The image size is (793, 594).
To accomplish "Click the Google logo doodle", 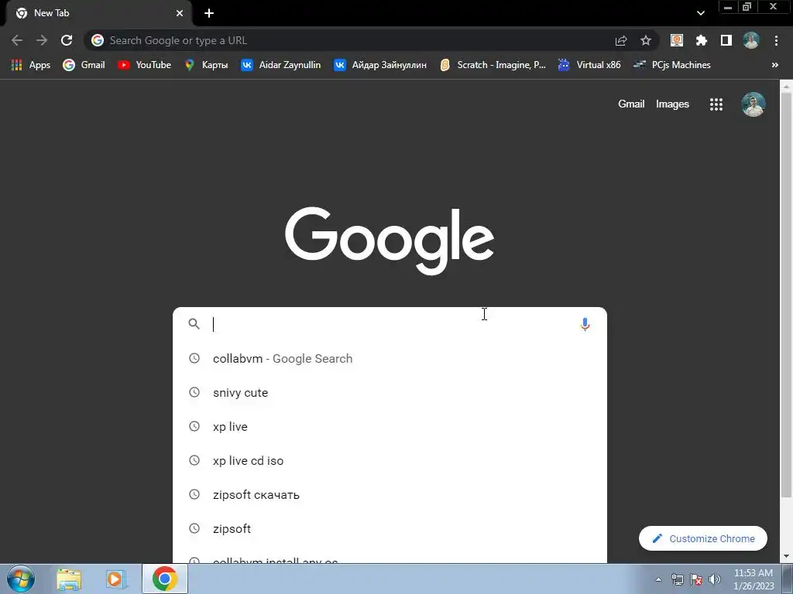I will coord(390,241).
